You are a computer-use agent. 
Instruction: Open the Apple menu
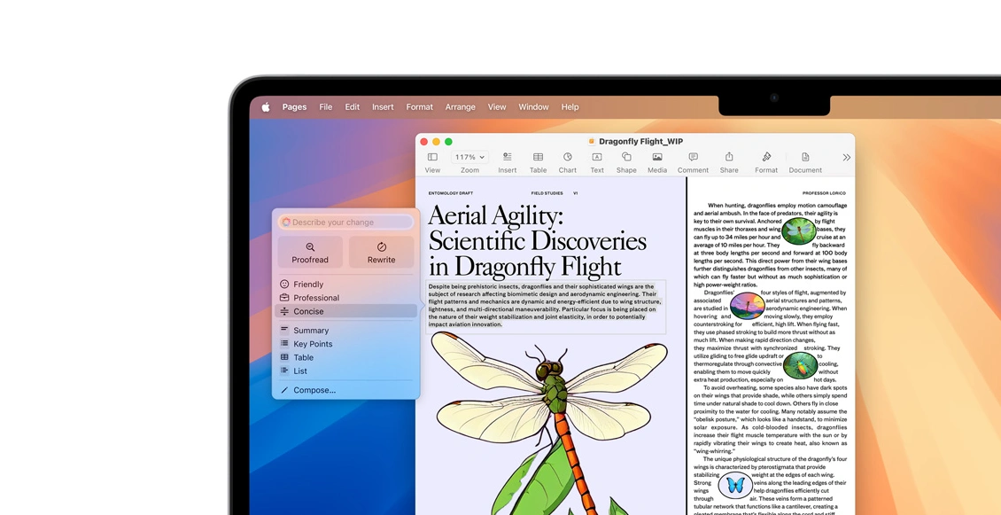pyautogui.click(x=265, y=107)
